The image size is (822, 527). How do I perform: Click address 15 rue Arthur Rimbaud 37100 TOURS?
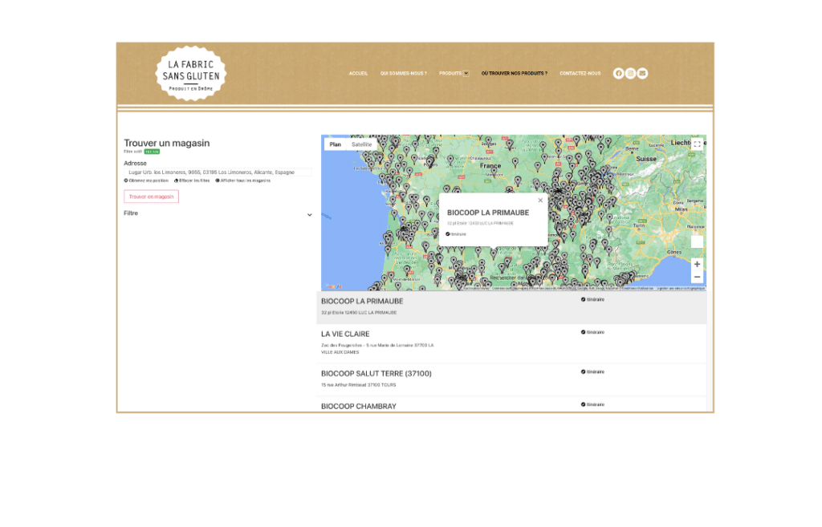click(359, 385)
